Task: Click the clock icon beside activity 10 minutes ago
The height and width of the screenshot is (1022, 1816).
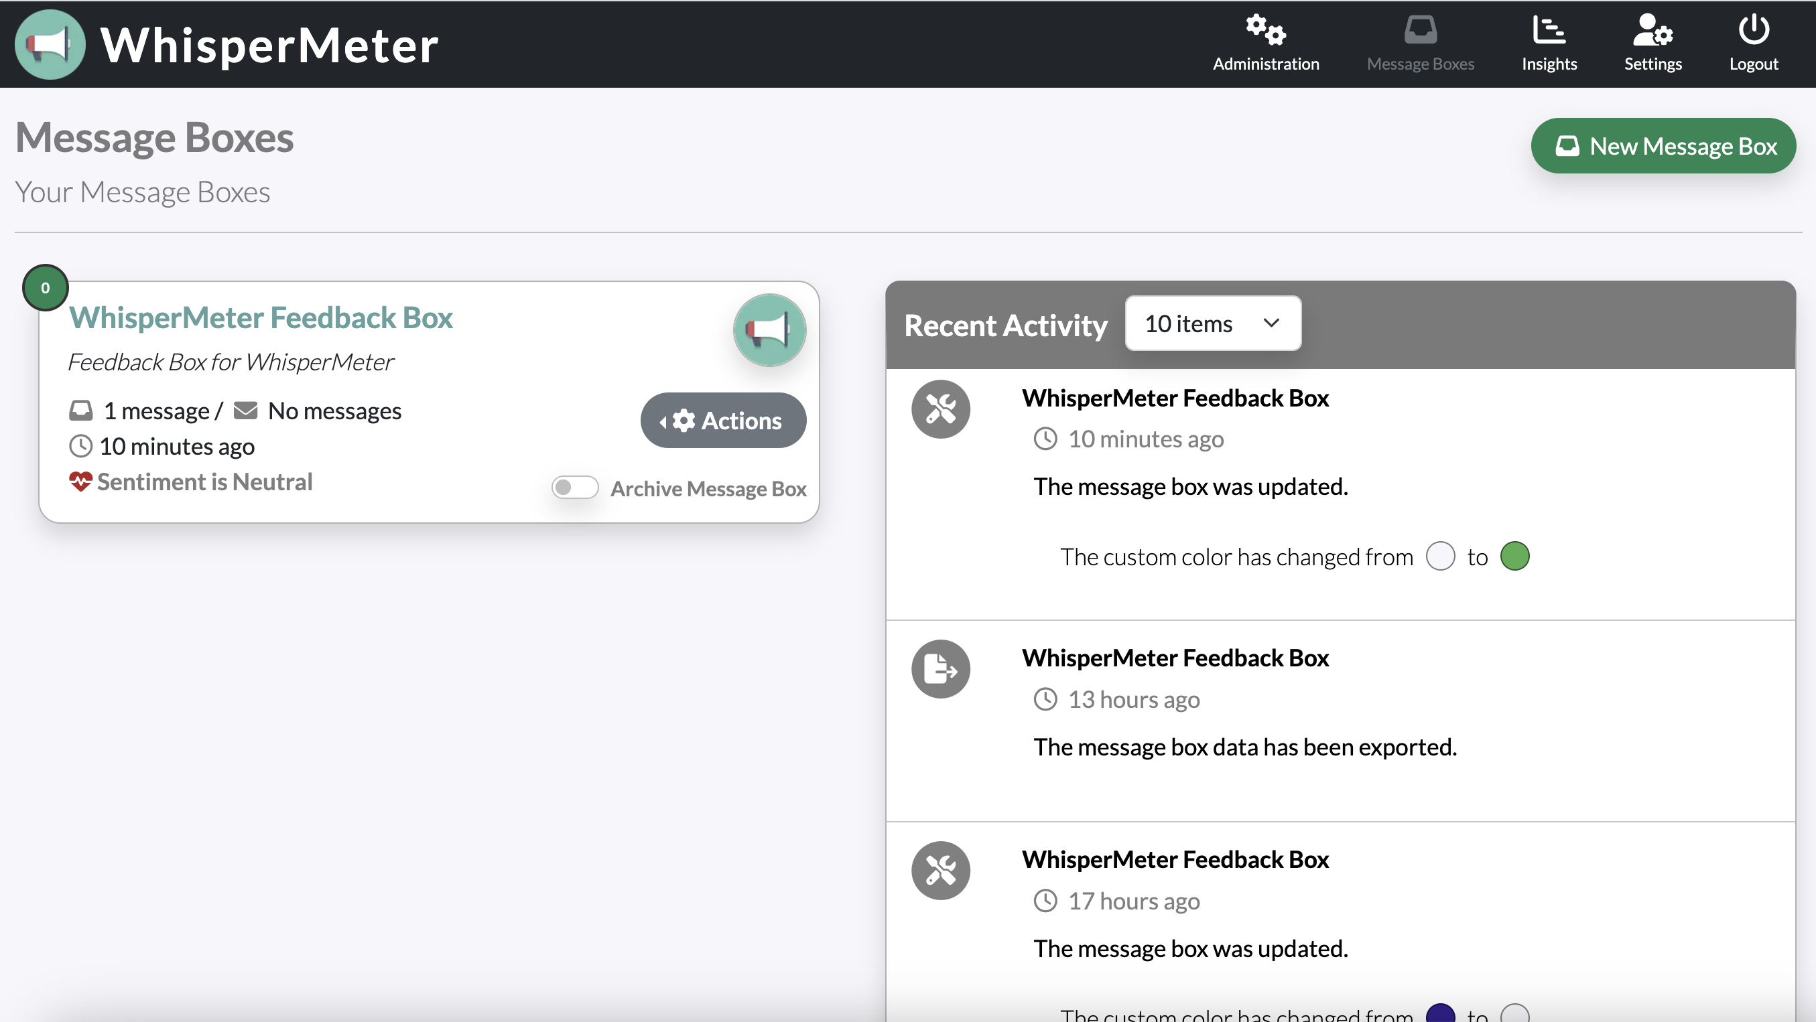Action: tap(1045, 439)
